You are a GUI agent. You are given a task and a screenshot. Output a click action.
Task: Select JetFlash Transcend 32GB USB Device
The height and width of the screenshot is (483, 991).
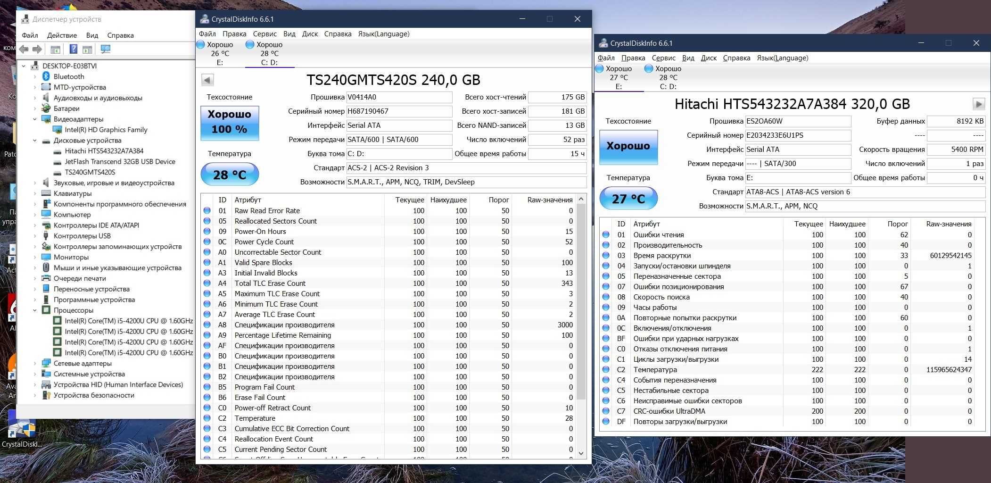click(x=120, y=161)
